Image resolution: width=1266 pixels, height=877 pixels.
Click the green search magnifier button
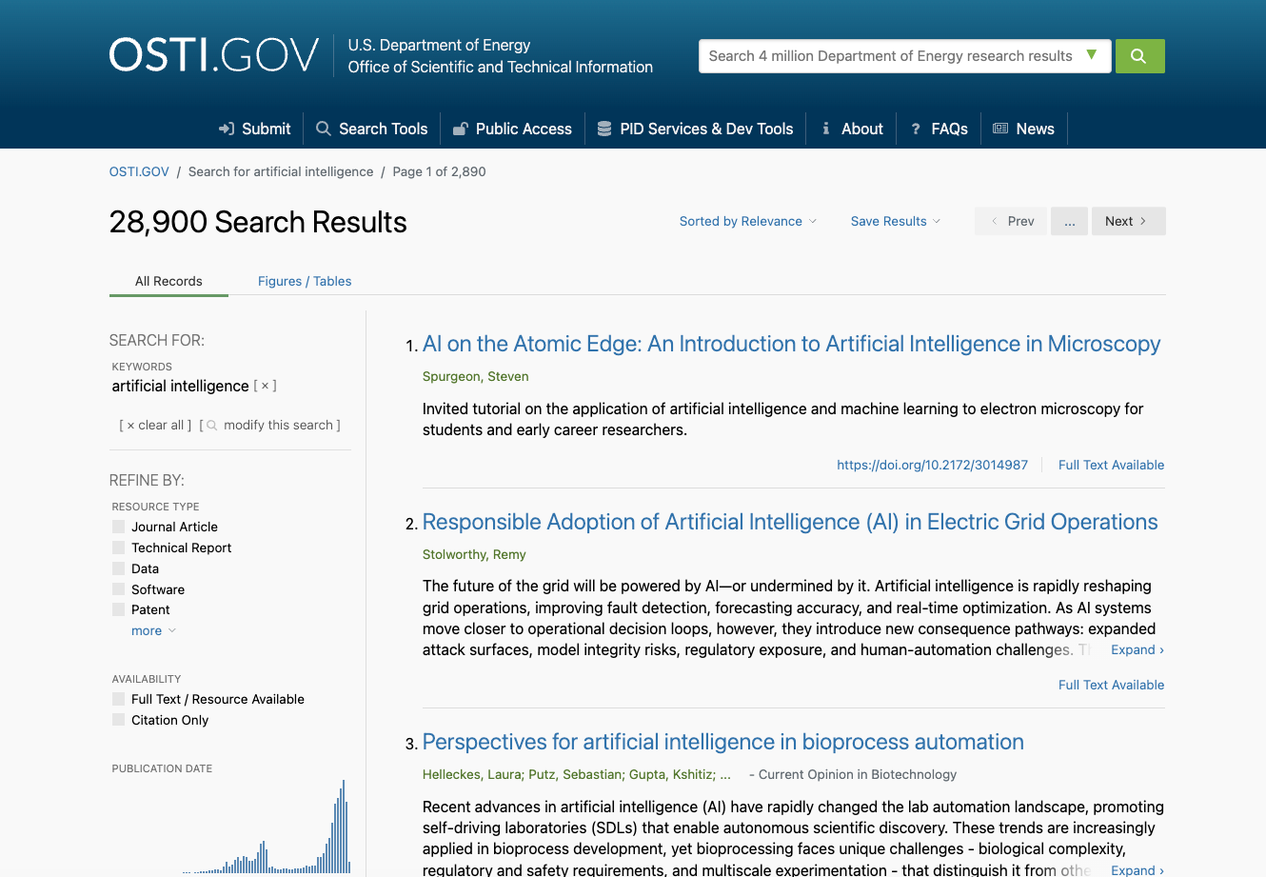pyautogui.click(x=1139, y=55)
